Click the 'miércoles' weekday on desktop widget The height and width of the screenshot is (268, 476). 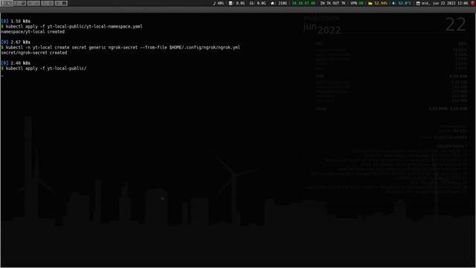click(x=321, y=18)
